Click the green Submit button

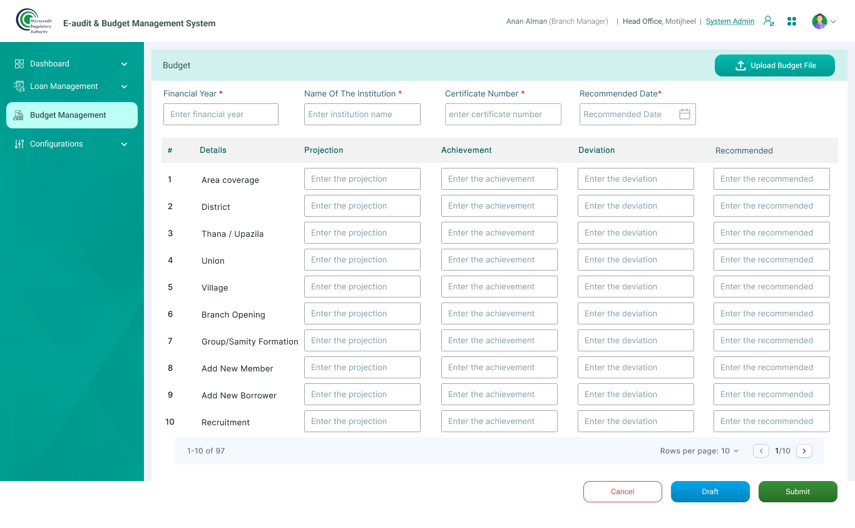coord(798,492)
